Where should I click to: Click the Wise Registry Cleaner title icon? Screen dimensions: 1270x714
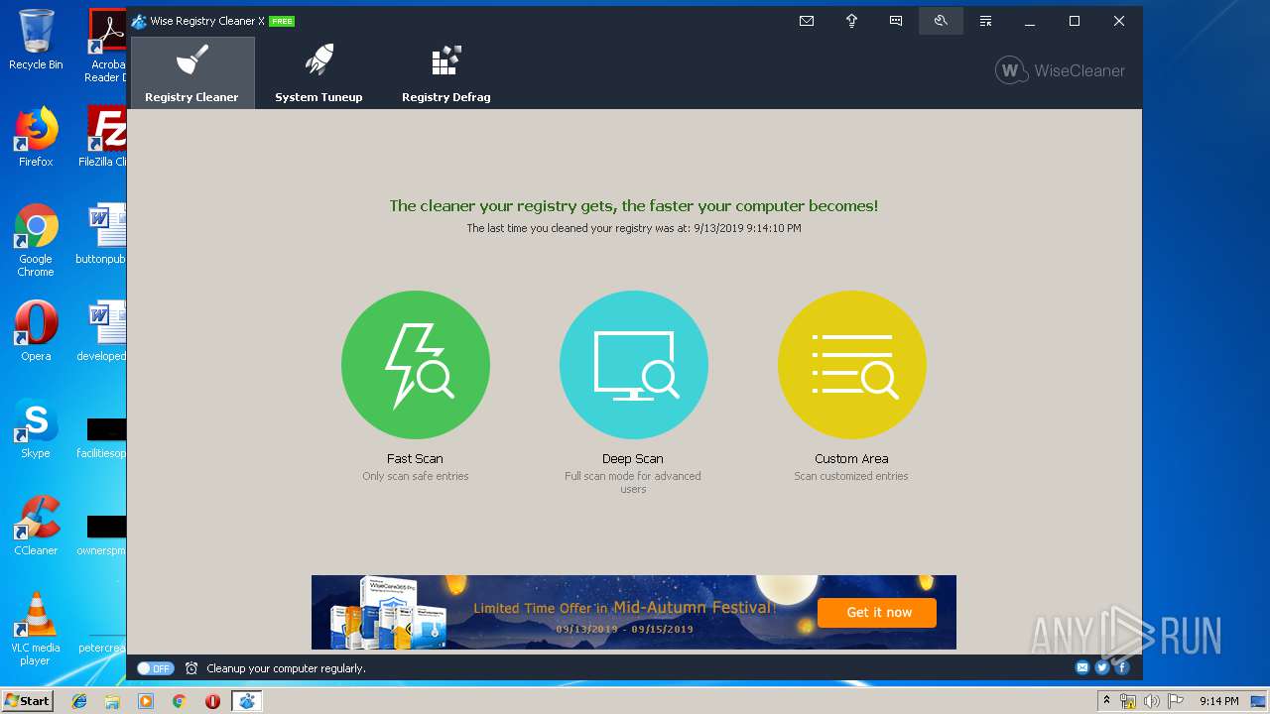(x=139, y=21)
